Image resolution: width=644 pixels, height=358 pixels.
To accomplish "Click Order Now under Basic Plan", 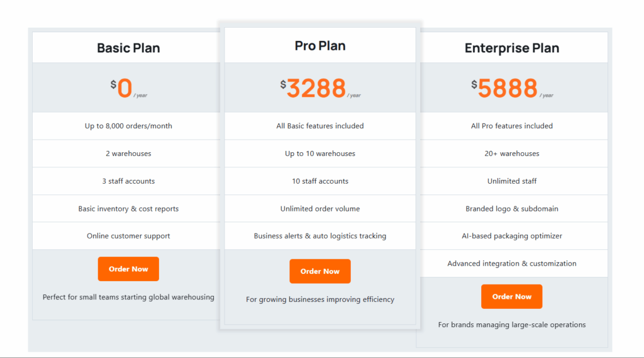I will (128, 269).
